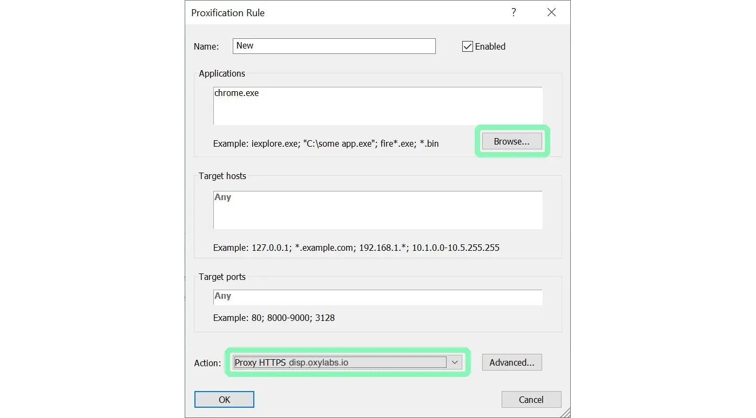This screenshot has height=418, width=756.
Task: Click Browse to pick an application
Action: tap(511, 141)
